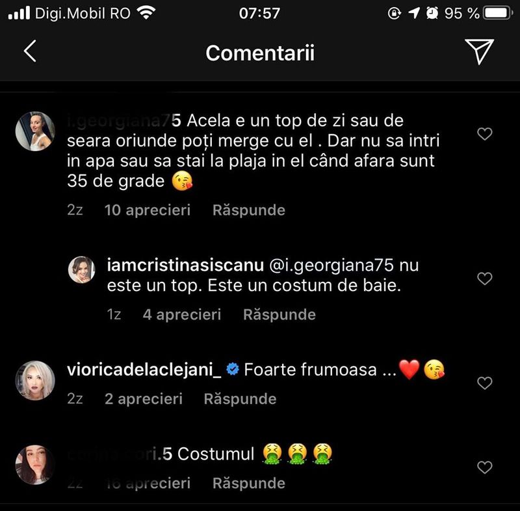View 10 aprecieri likes list

[x=148, y=210]
